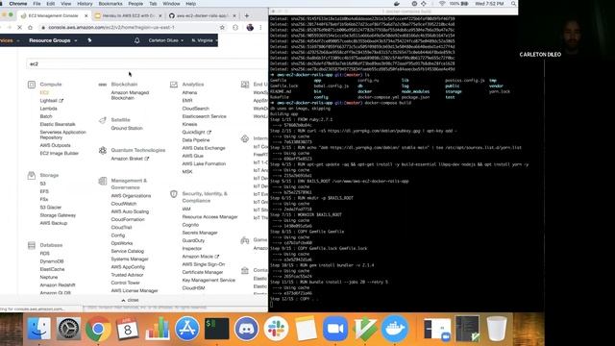Image resolution: width=615 pixels, height=346 pixels.
Task: Open Chrome profile avatar
Action: pos(250,28)
